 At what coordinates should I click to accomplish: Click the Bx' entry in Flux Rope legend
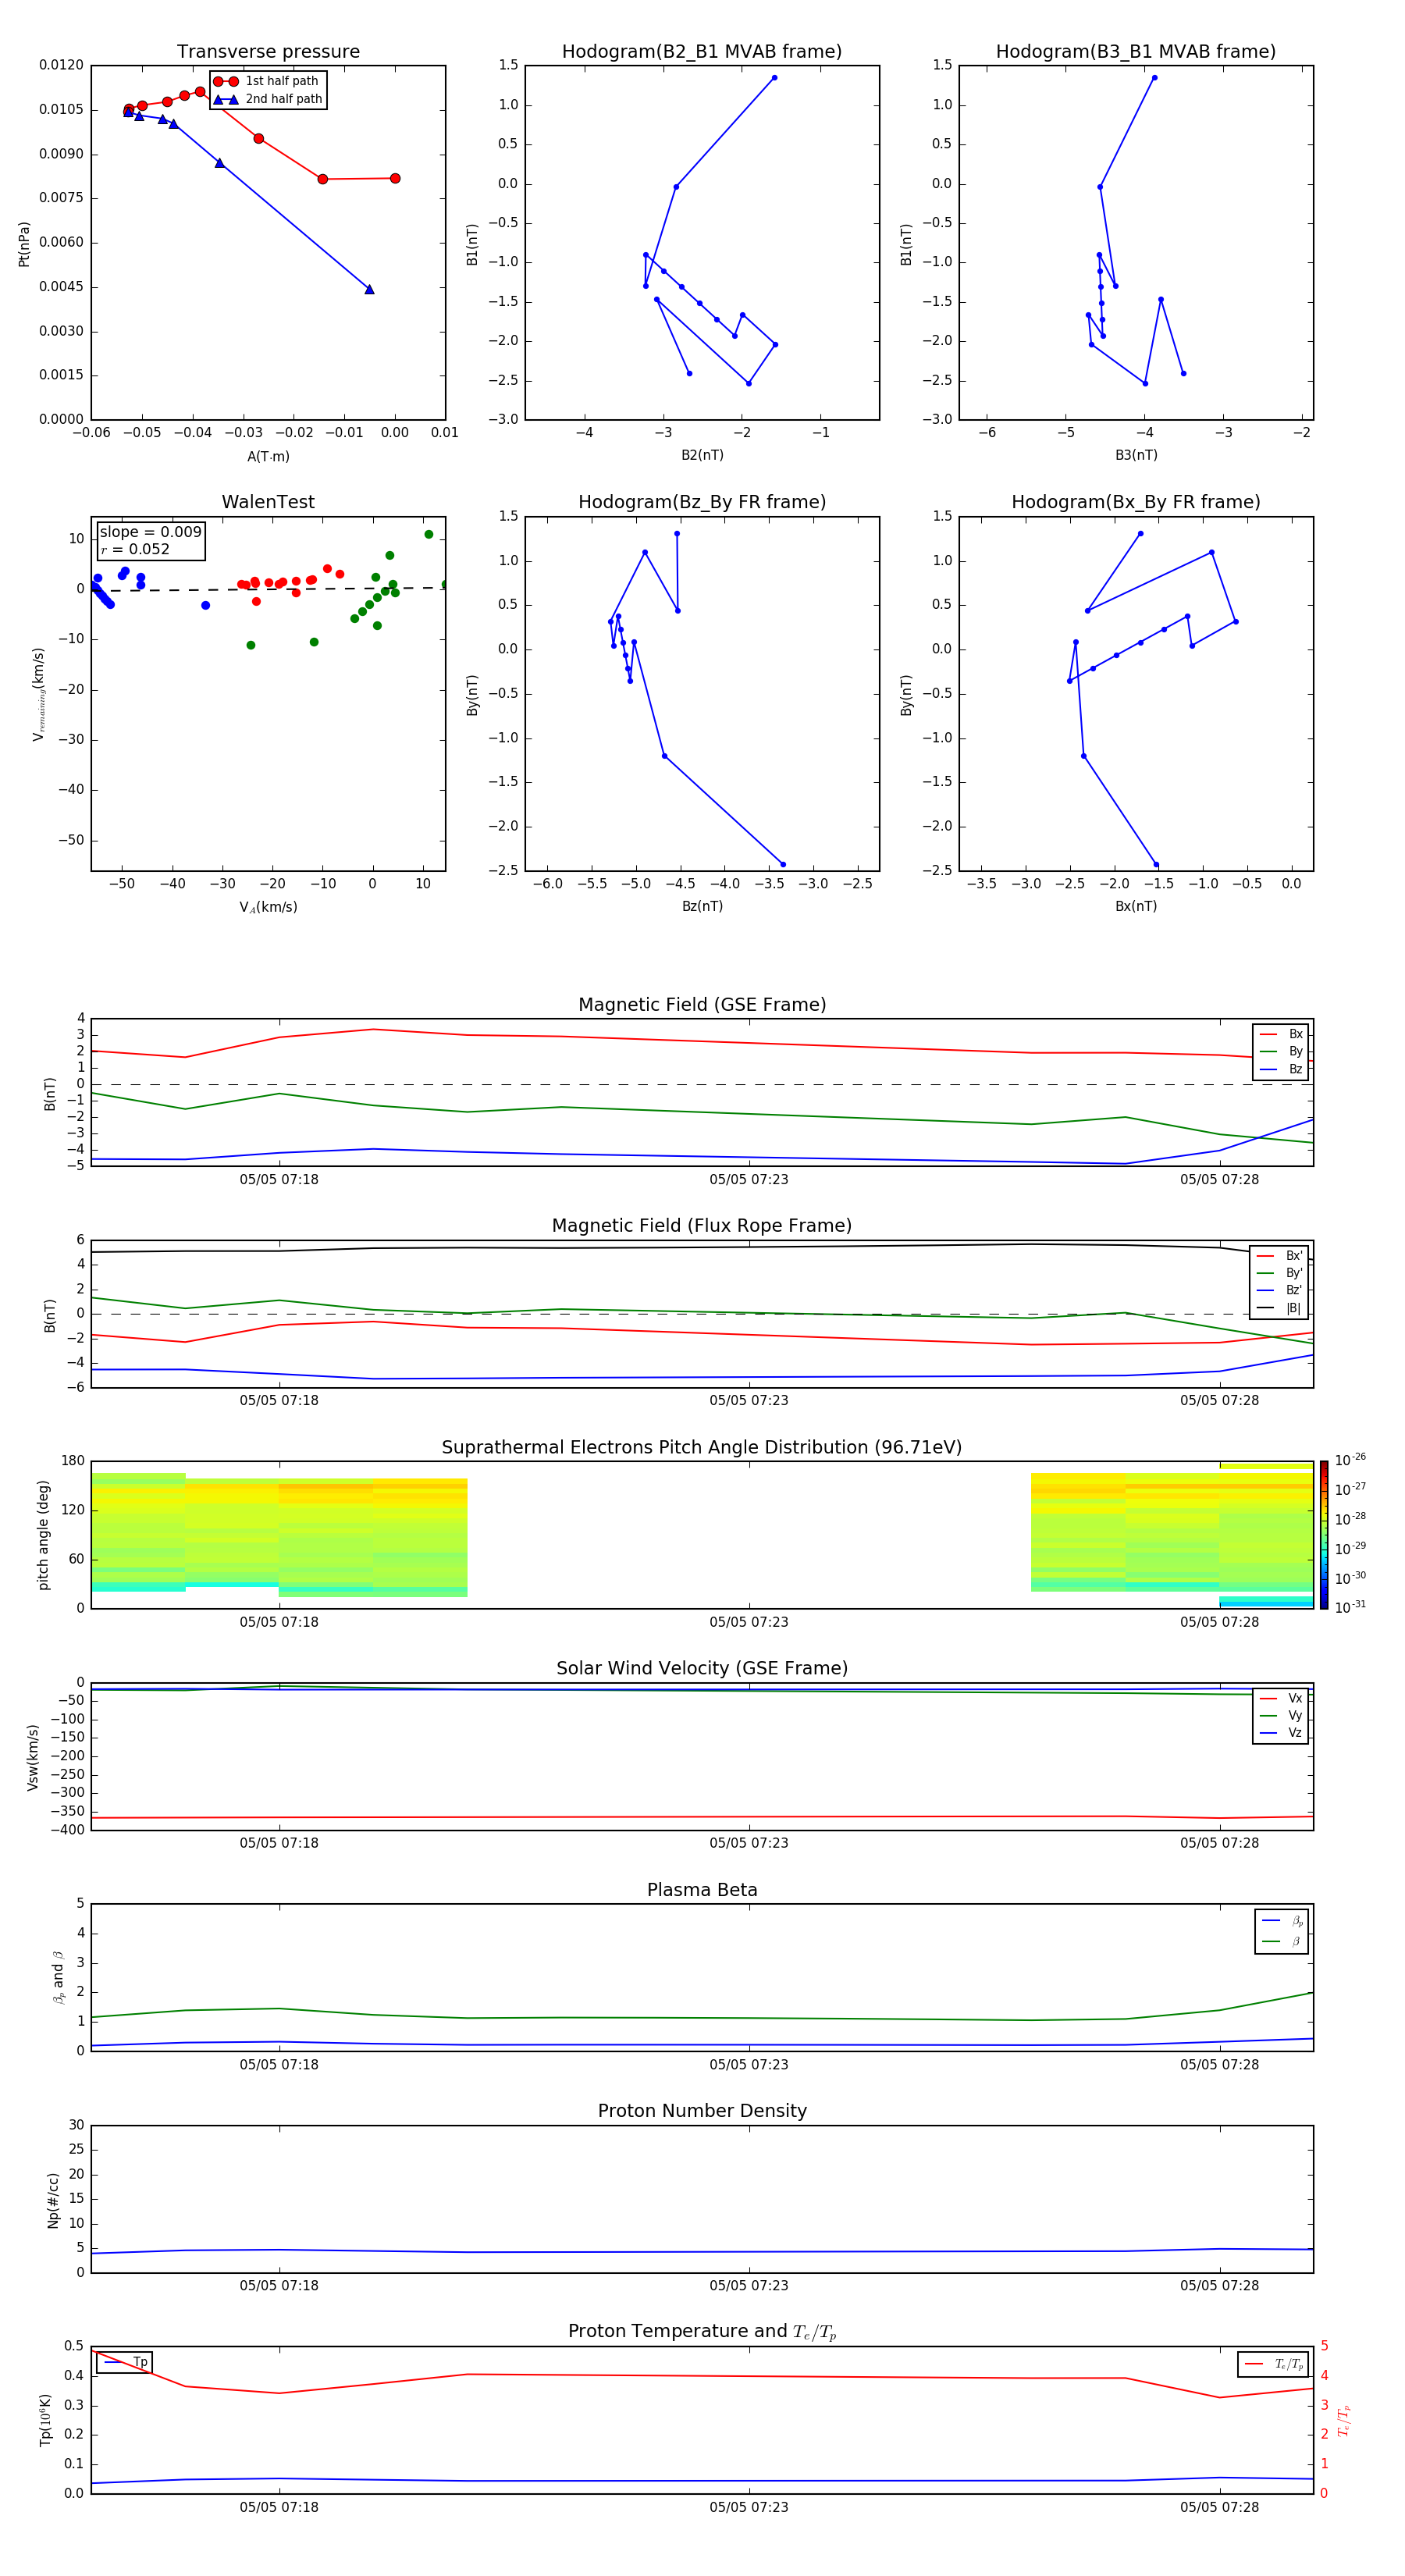pyautogui.click(x=1279, y=1256)
